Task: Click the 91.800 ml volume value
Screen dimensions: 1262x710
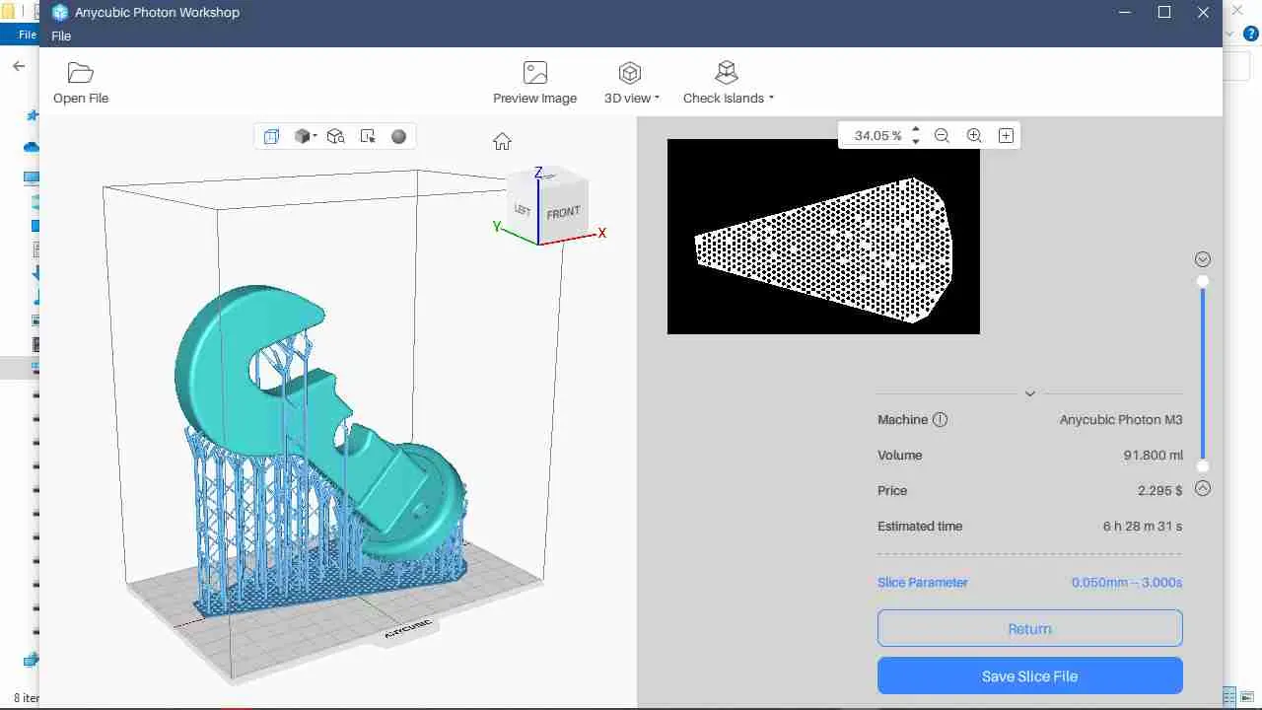Action: [x=1153, y=456]
